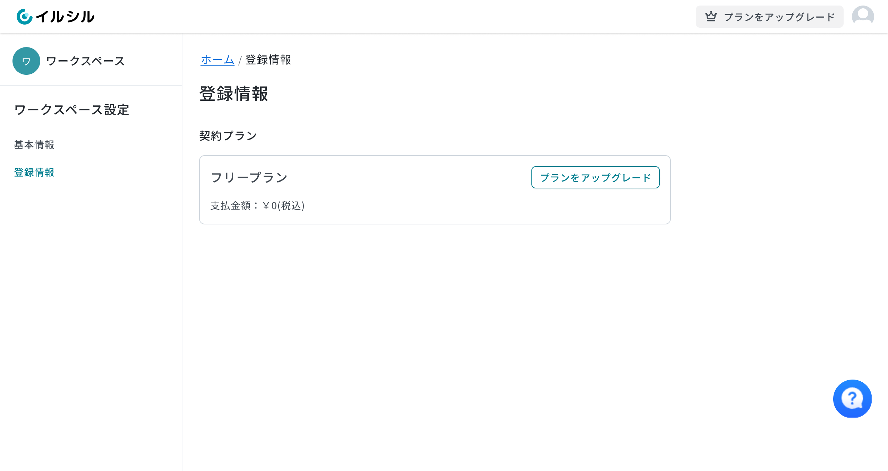Open the header プランをアップグレード button
The image size is (888, 471).
[x=769, y=17]
